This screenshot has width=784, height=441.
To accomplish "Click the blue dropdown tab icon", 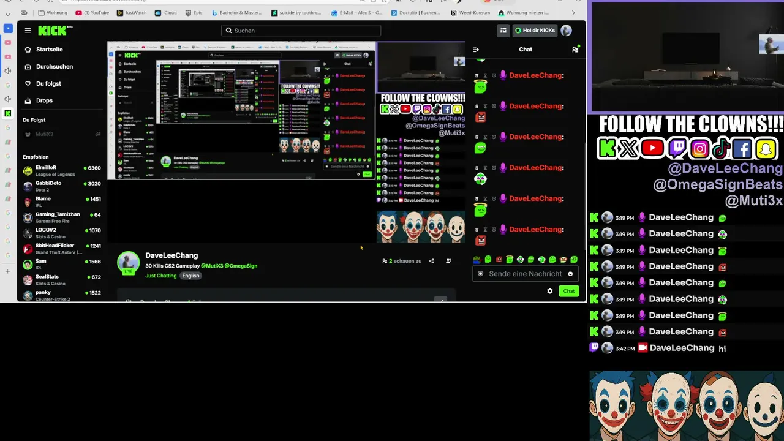I will point(8,28).
